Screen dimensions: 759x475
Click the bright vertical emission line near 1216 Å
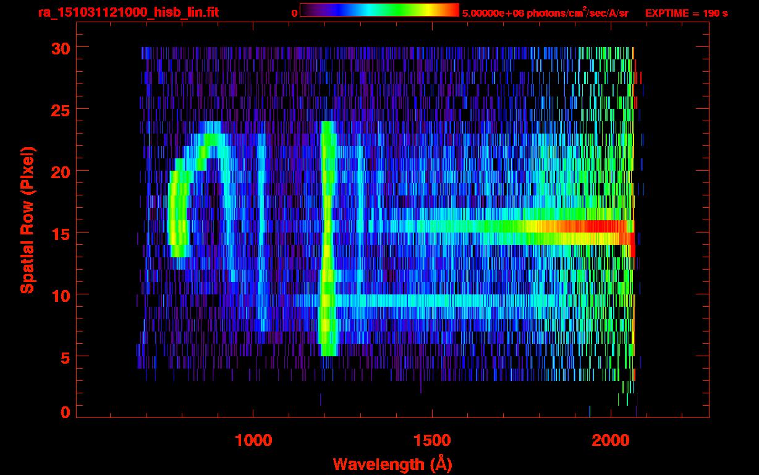[328, 238]
